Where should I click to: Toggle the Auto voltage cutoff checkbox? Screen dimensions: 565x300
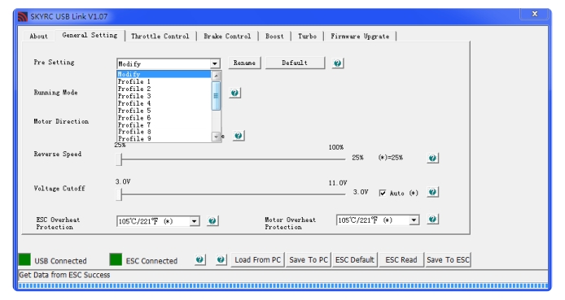click(x=383, y=193)
